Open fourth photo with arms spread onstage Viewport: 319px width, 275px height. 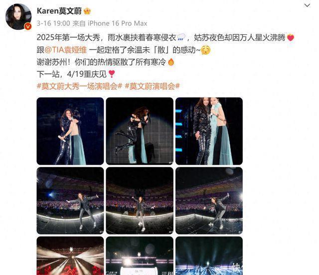point(70,201)
